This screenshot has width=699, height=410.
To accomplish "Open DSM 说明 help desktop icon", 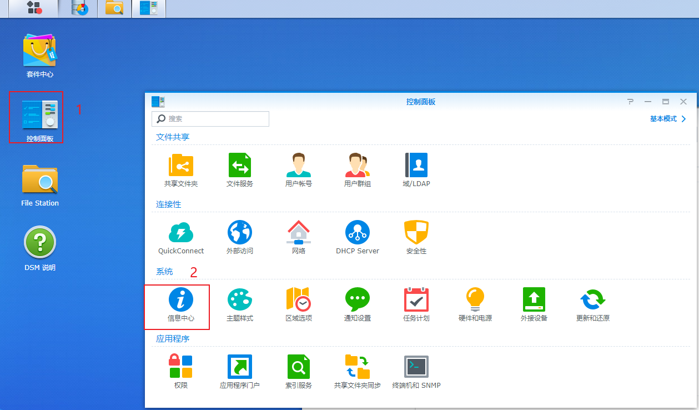I will tap(39, 248).
